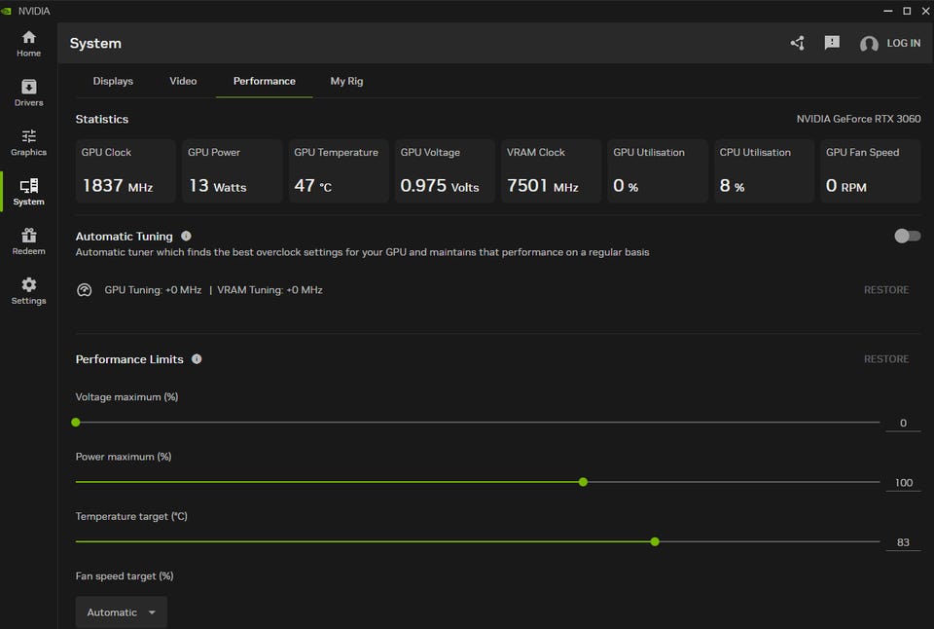The height and width of the screenshot is (629, 934).
Task: Click RESTORE in Automatic Tuning section
Action: pos(886,290)
